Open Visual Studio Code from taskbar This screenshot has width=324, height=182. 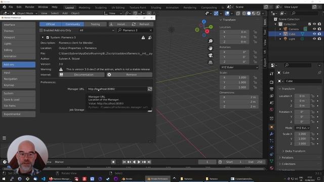(x=43, y=178)
